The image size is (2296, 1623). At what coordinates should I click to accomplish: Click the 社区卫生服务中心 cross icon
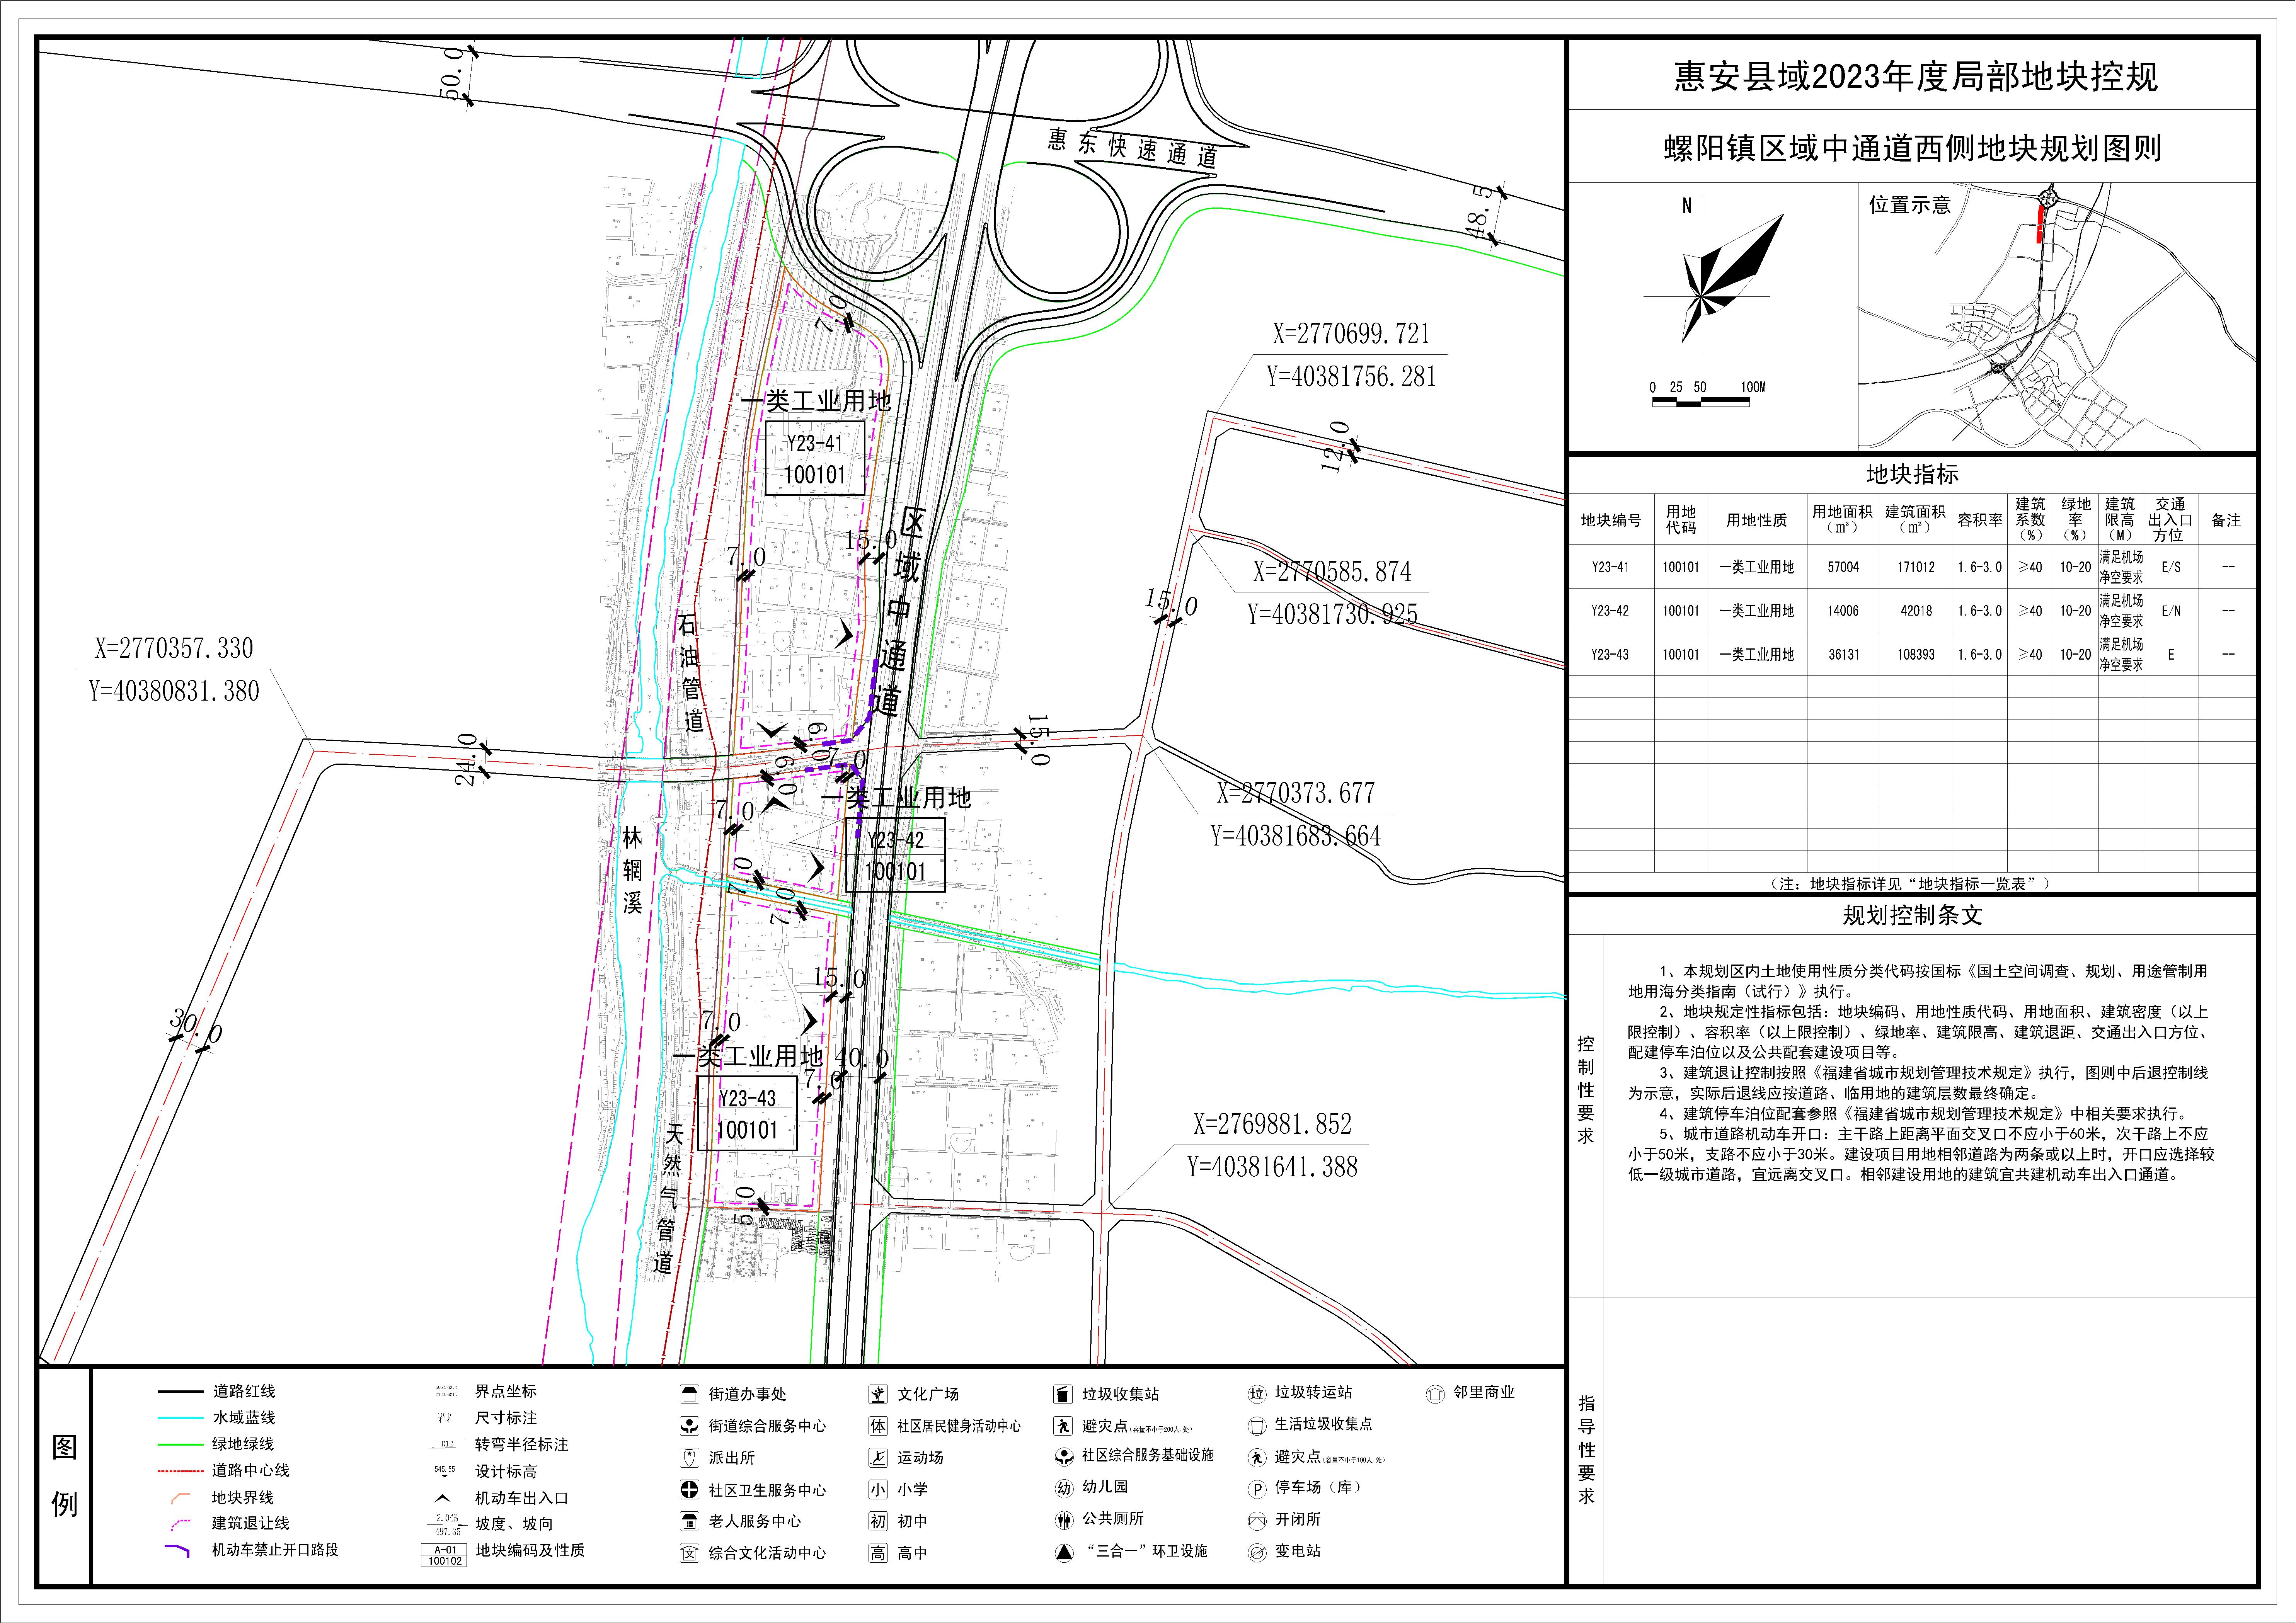click(689, 1490)
